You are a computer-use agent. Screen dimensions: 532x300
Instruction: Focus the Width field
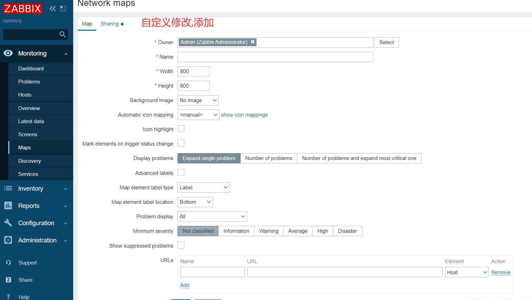(193, 71)
